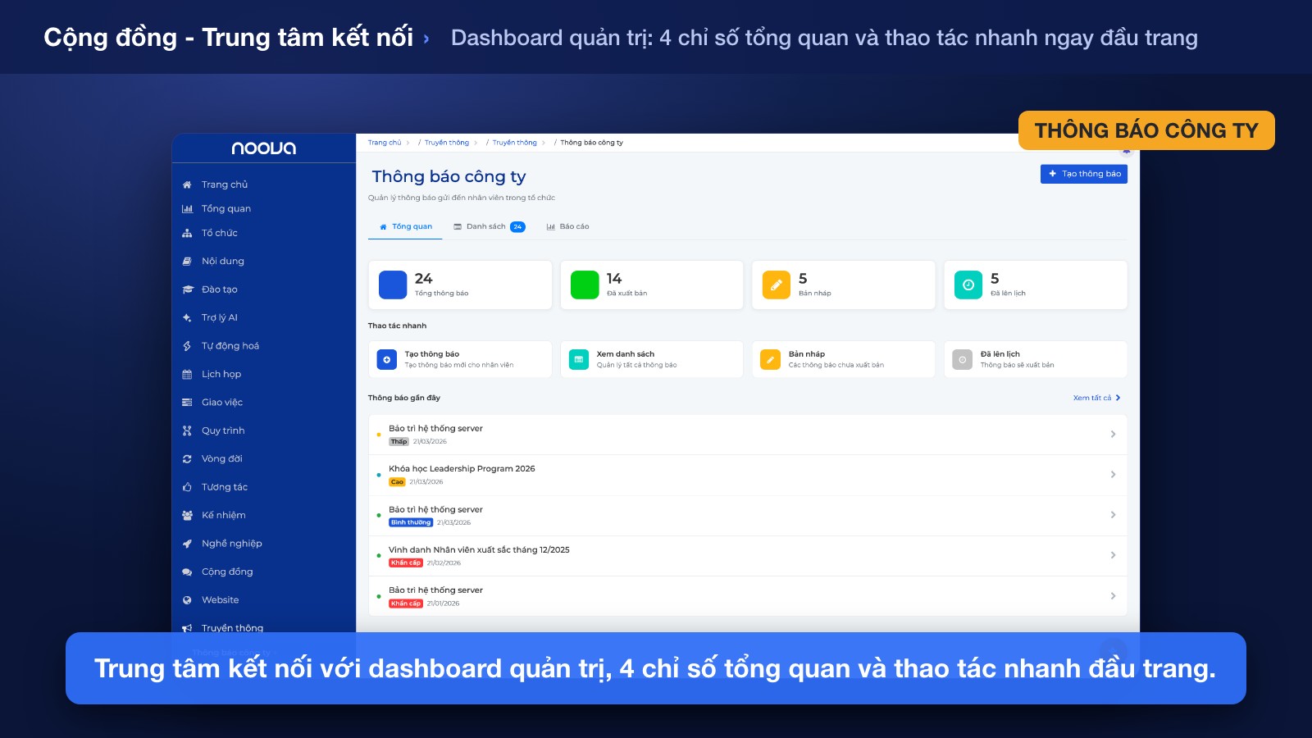Click the Thấp priority badge
Image resolution: width=1312 pixels, height=738 pixels.
tap(399, 441)
